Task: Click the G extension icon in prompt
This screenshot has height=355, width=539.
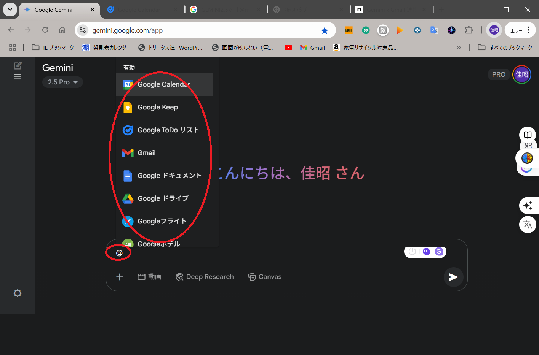Action: click(x=439, y=252)
